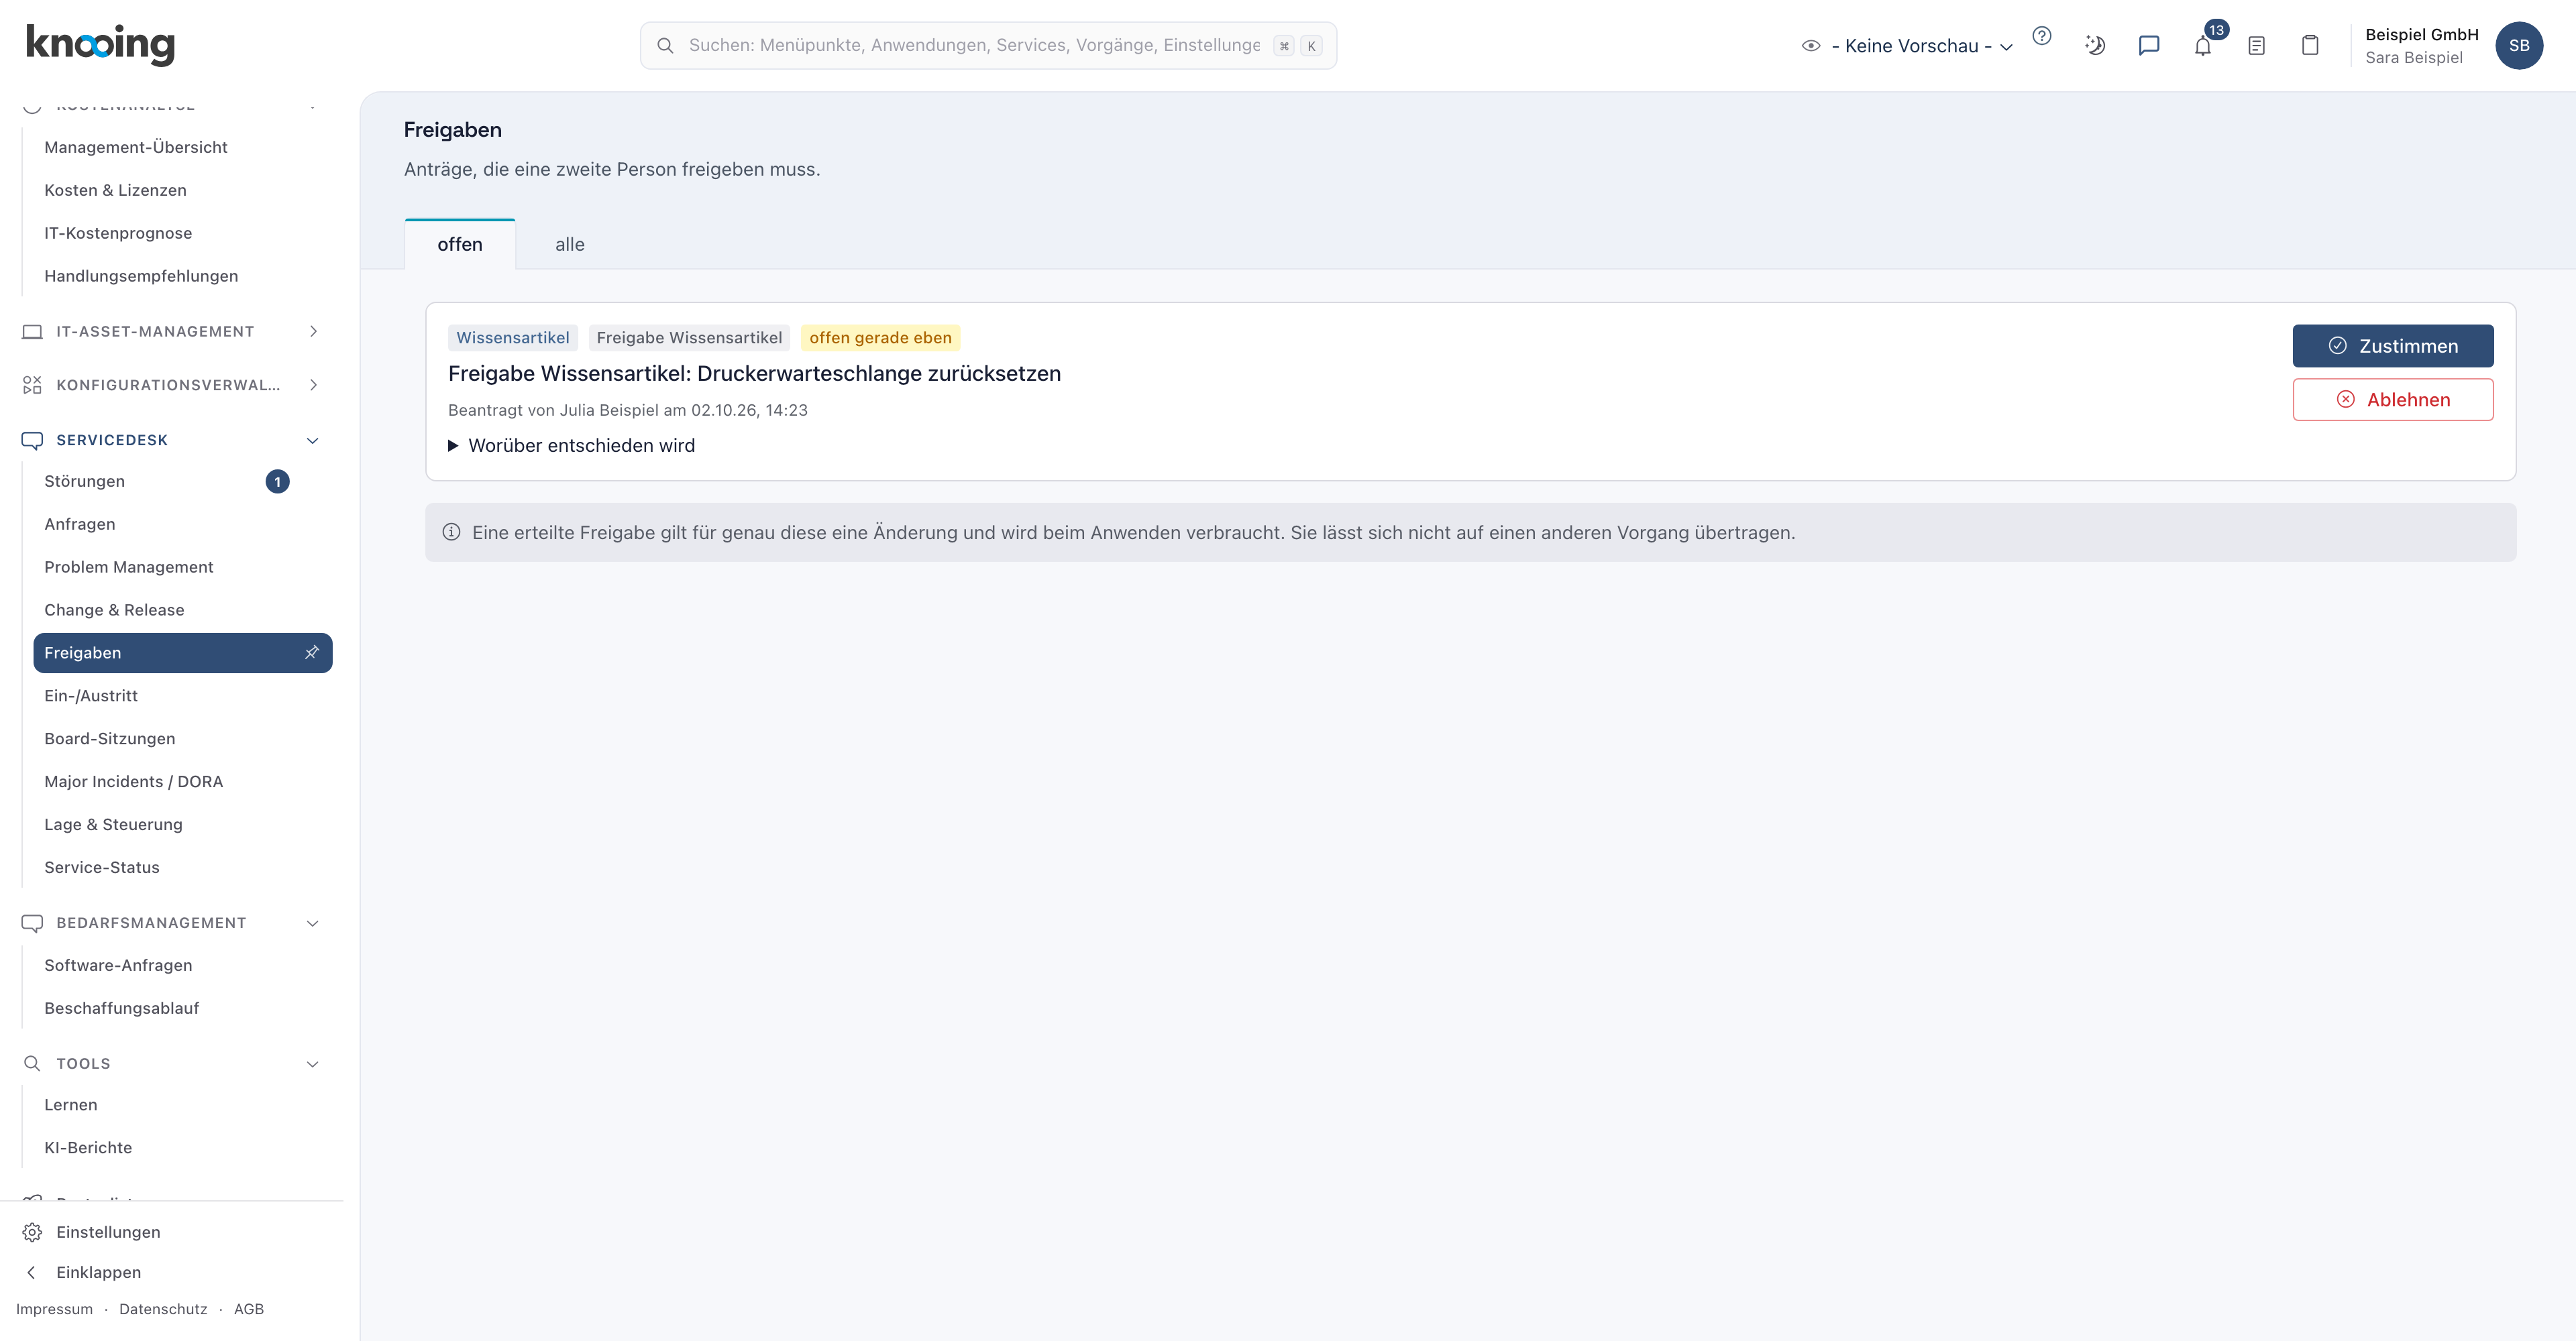Collapse the Tools section

coord(172,1064)
